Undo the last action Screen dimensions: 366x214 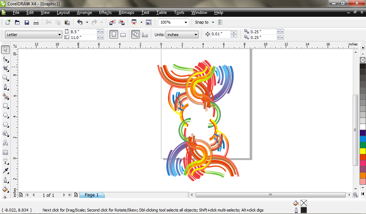(x=80, y=22)
